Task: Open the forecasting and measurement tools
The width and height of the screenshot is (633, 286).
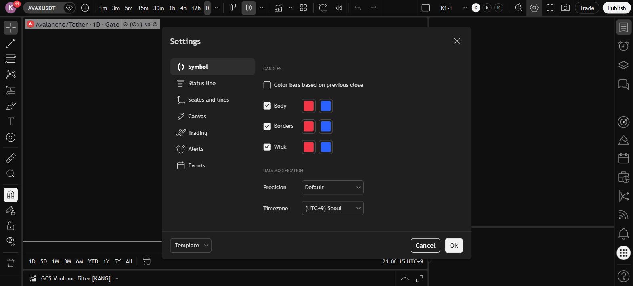Action: pyautogui.click(x=10, y=90)
